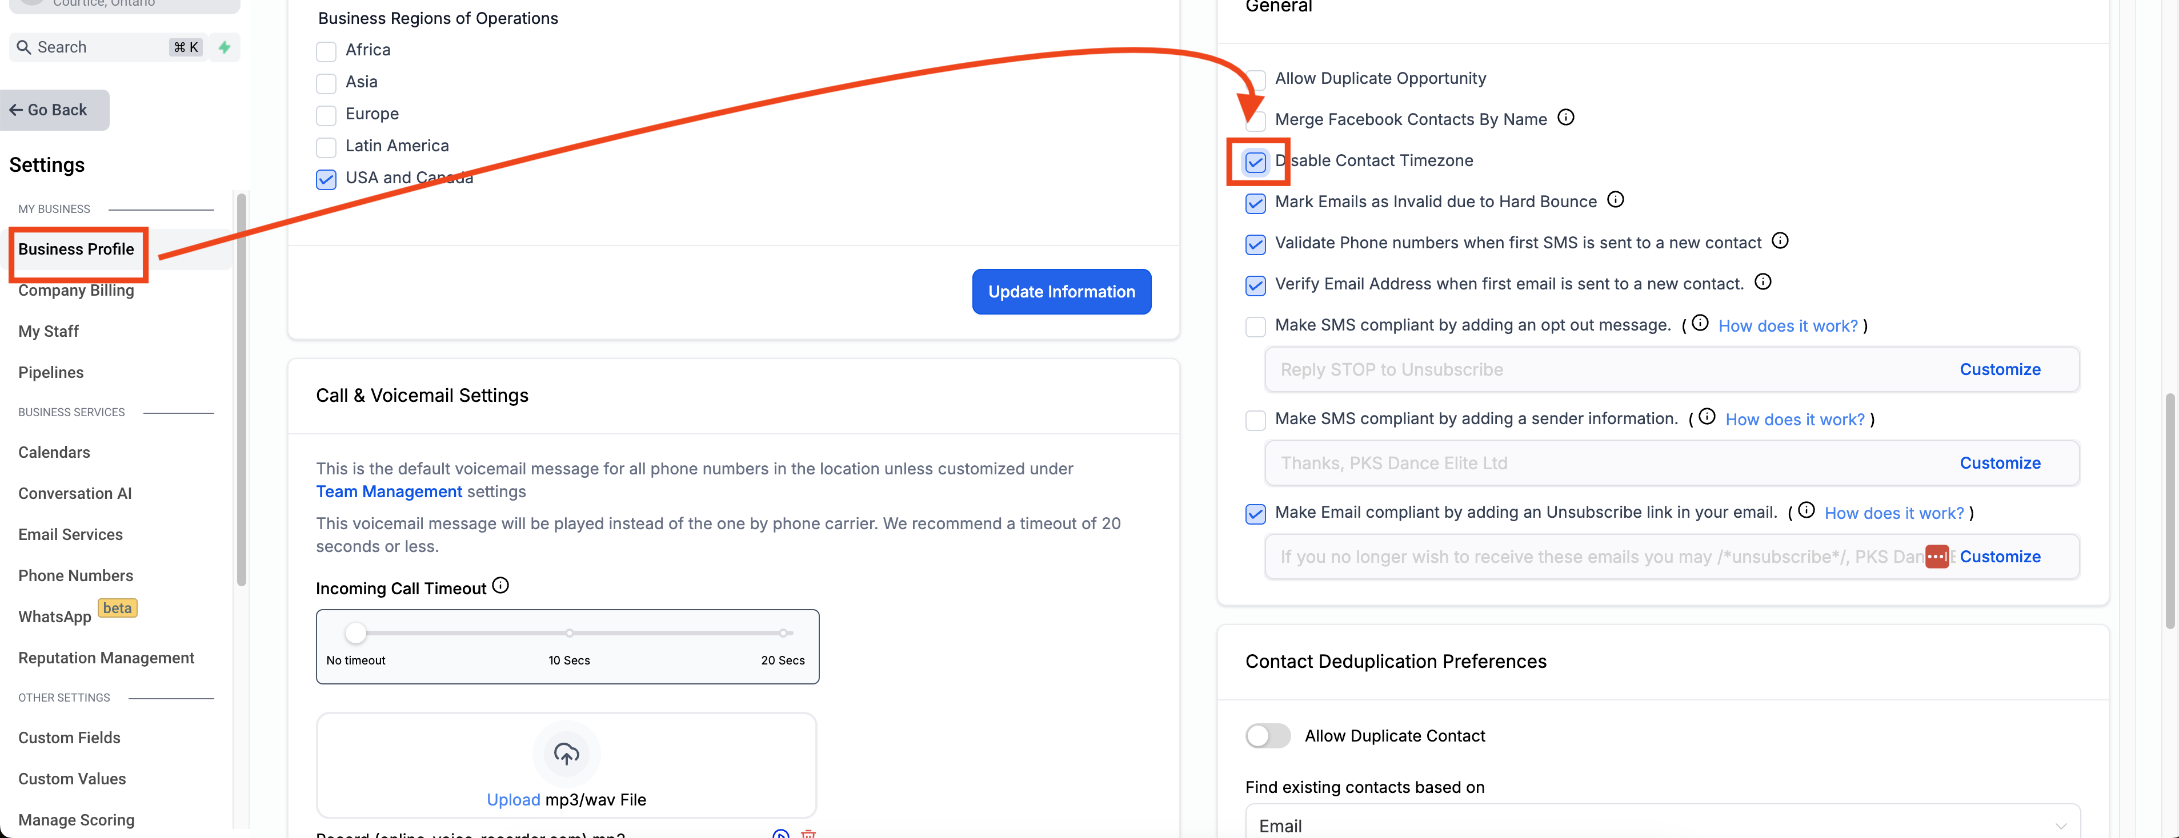Go to Phone Numbers settings

point(76,575)
